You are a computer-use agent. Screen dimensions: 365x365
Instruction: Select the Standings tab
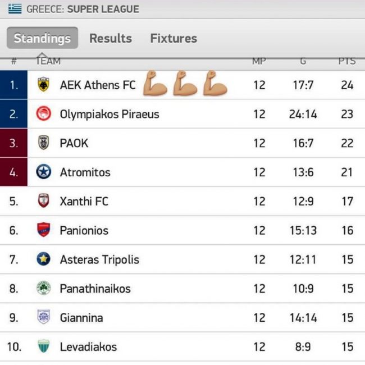(42, 38)
